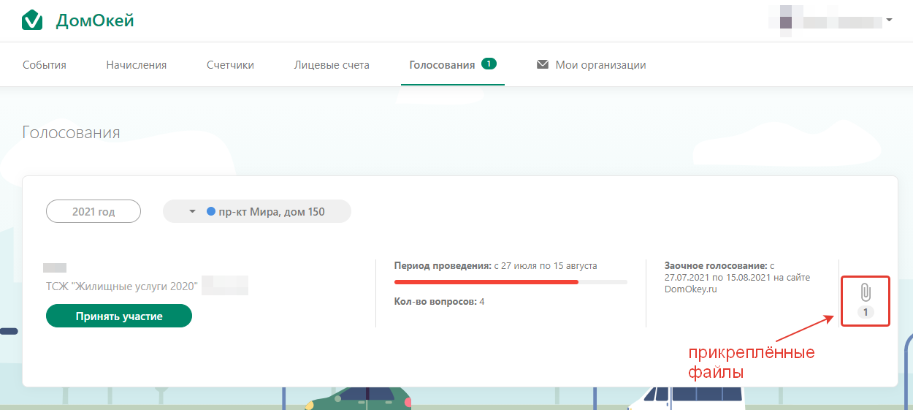Open the Начисления tab
Screen dimensions: 913x410
point(137,64)
